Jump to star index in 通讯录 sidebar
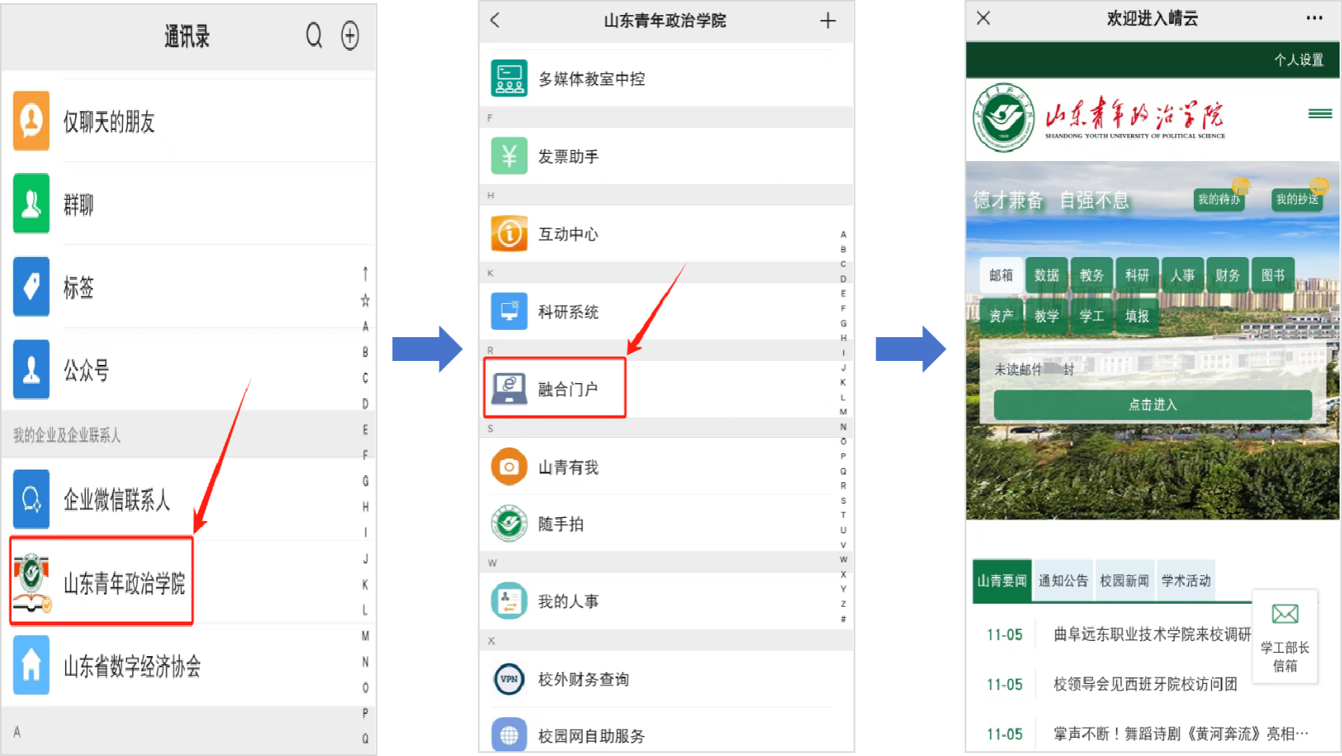Screen dimensions: 1342x756 click(x=365, y=300)
